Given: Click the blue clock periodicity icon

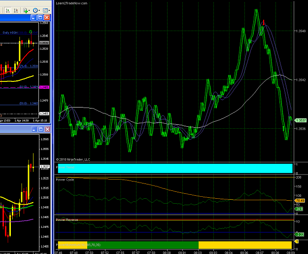Looking at the screenshot, I should [35, 10].
